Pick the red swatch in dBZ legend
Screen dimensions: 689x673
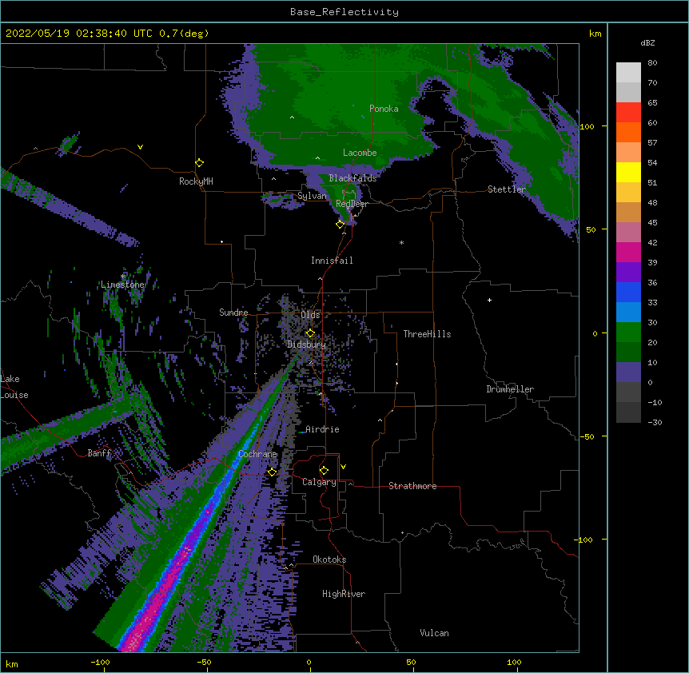628,113
